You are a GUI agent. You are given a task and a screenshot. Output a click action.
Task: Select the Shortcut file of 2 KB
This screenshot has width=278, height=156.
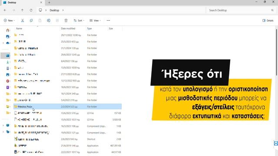coord(68,139)
